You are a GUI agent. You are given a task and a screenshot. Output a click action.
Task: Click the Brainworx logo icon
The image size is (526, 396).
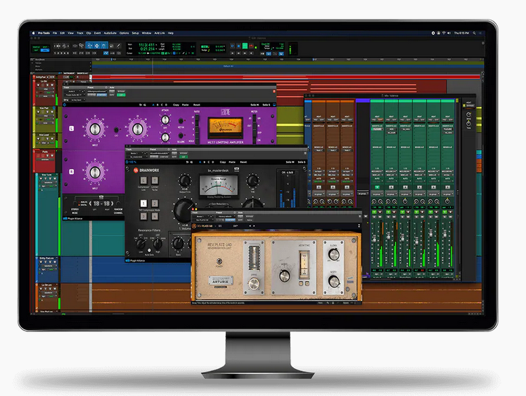click(135, 171)
